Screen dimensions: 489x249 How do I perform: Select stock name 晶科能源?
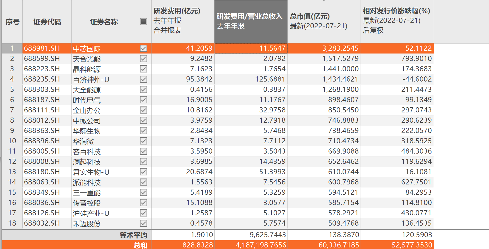(87, 69)
